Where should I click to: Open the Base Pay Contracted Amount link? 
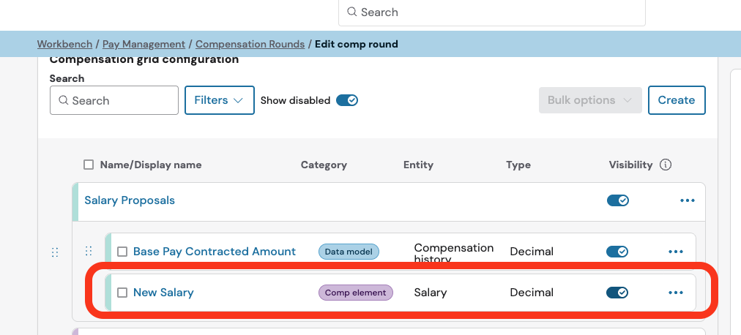tap(215, 252)
